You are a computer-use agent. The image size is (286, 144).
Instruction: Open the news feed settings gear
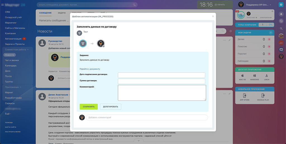(x=230, y=31)
